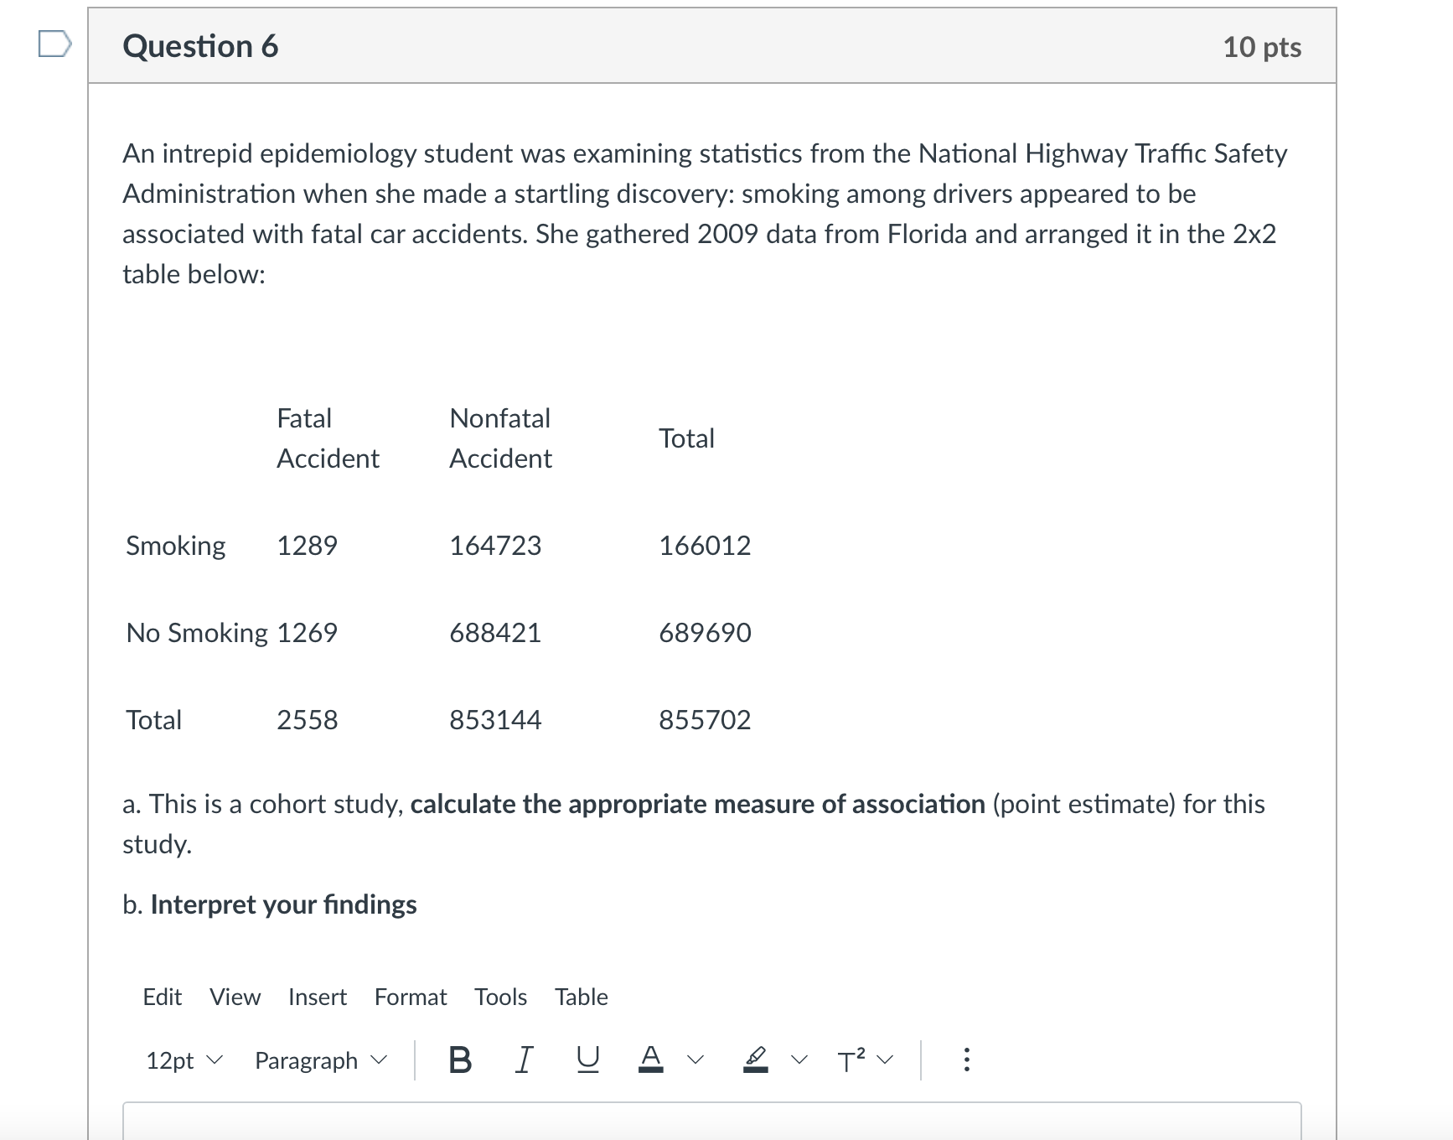This screenshot has width=1453, height=1140.
Task: Click inside the answer text box
Action: point(712,1121)
